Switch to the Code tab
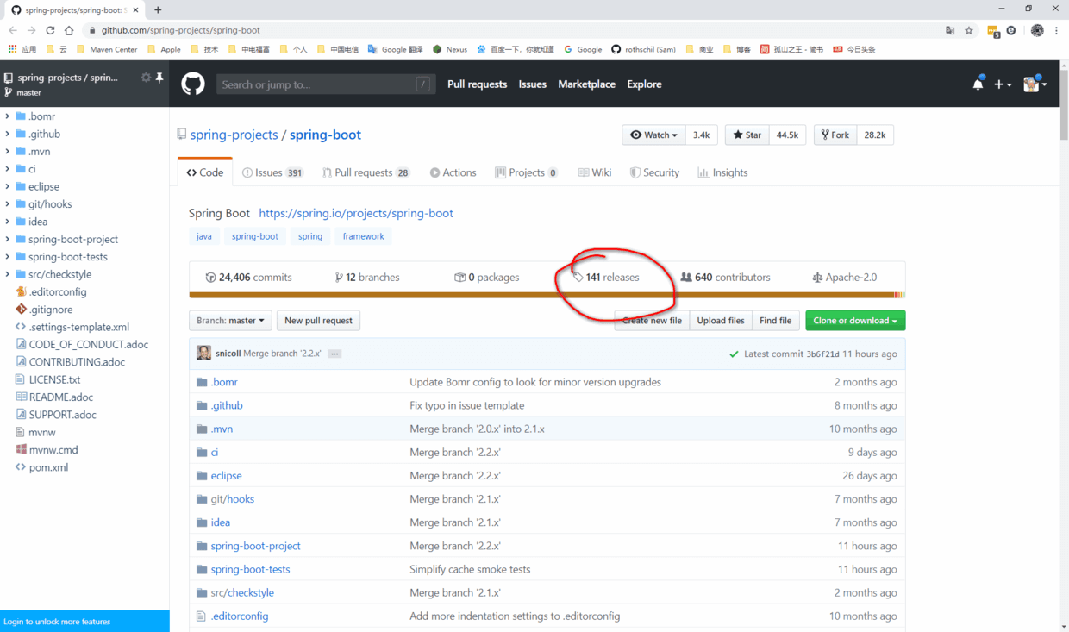 (x=205, y=172)
